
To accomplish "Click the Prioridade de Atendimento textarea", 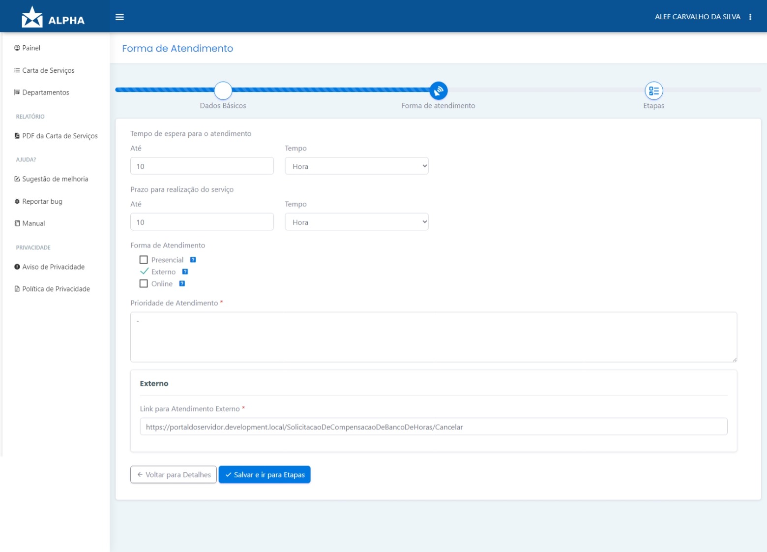I will [x=434, y=337].
